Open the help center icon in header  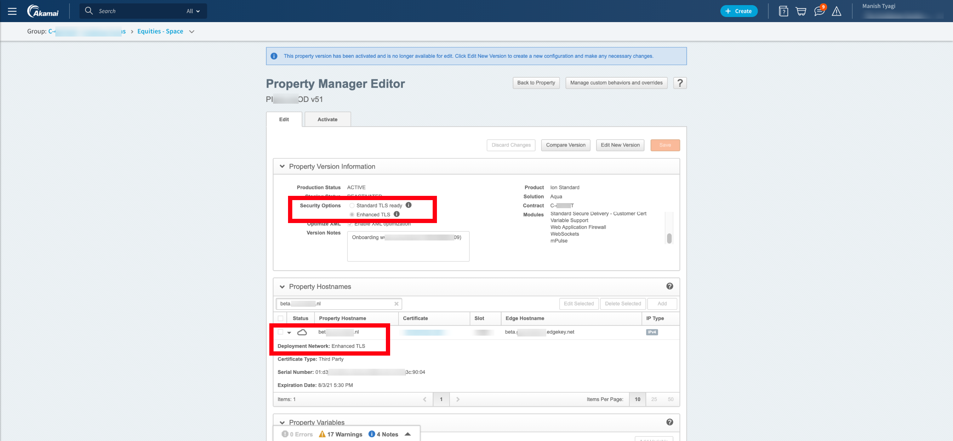[x=783, y=11]
